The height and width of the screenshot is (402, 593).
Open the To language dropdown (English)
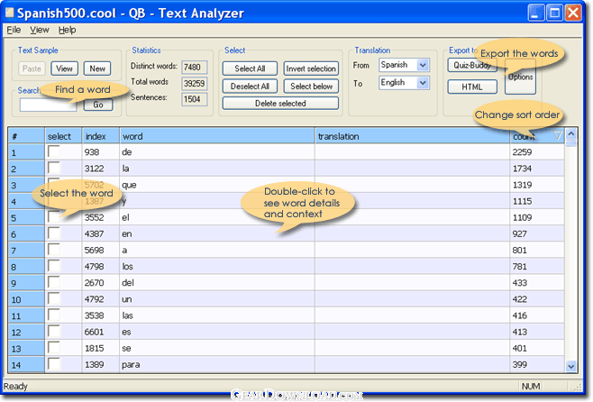point(404,82)
